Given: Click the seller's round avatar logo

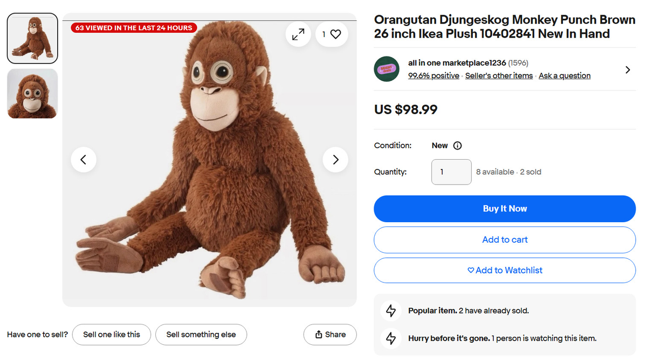Looking at the screenshot, I should pyautogui.click(x=387, y=69).
